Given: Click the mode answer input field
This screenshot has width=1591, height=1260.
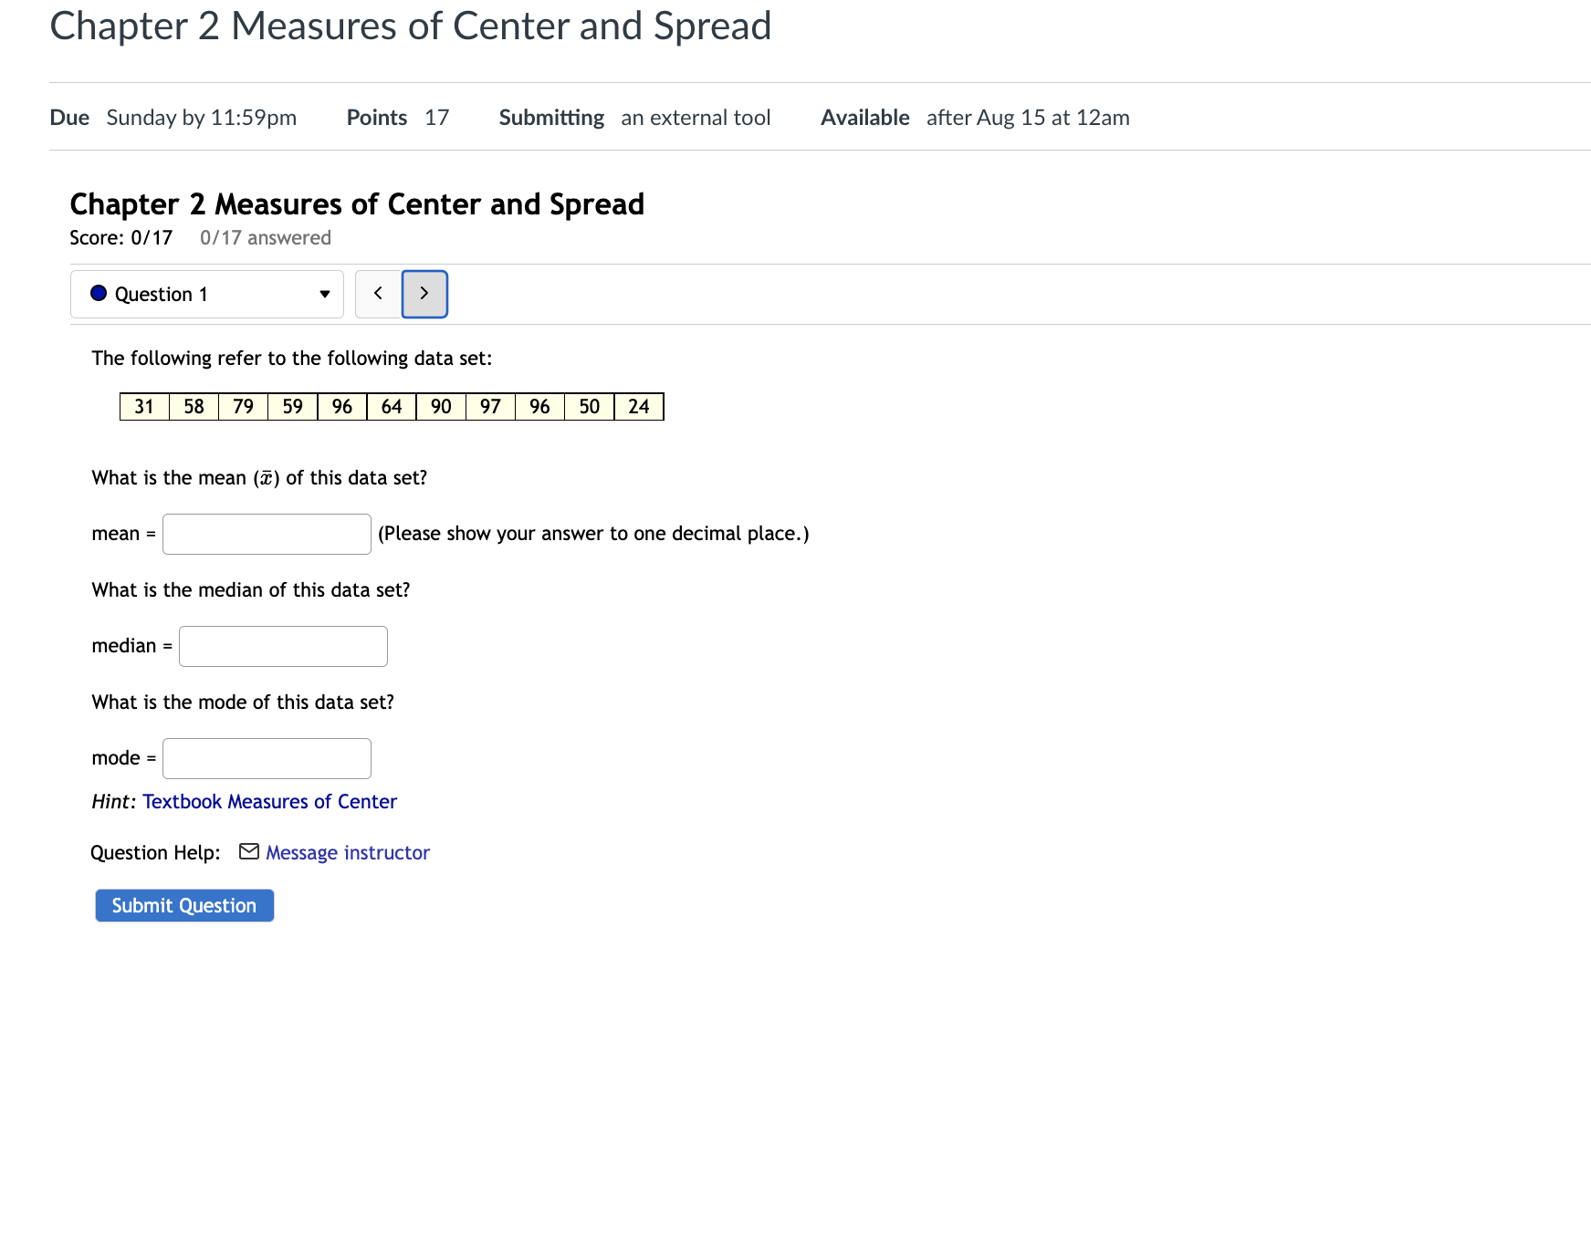Looking at the screenshot, I should point(266,757).
